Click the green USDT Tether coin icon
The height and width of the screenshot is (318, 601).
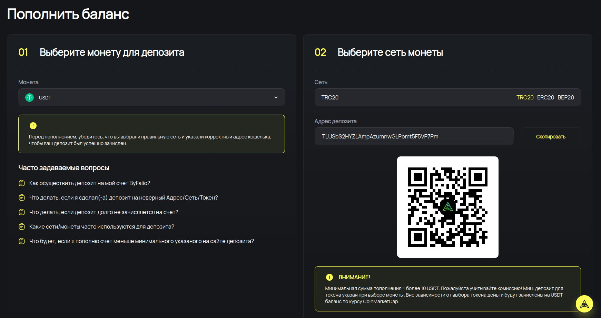coord(30,98)
